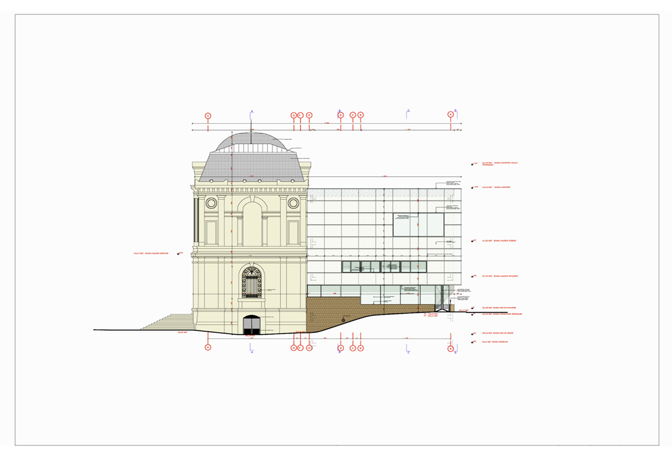This screenshot has height=458, width=672.
Task: Click bottom red circled grid marker A
Action: tap(450, 349)
